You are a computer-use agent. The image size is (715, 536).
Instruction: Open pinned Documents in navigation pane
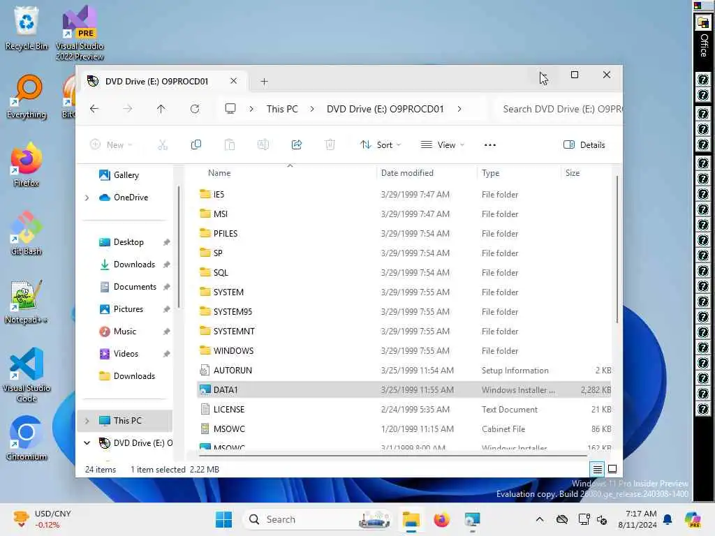tap(135, 287)
